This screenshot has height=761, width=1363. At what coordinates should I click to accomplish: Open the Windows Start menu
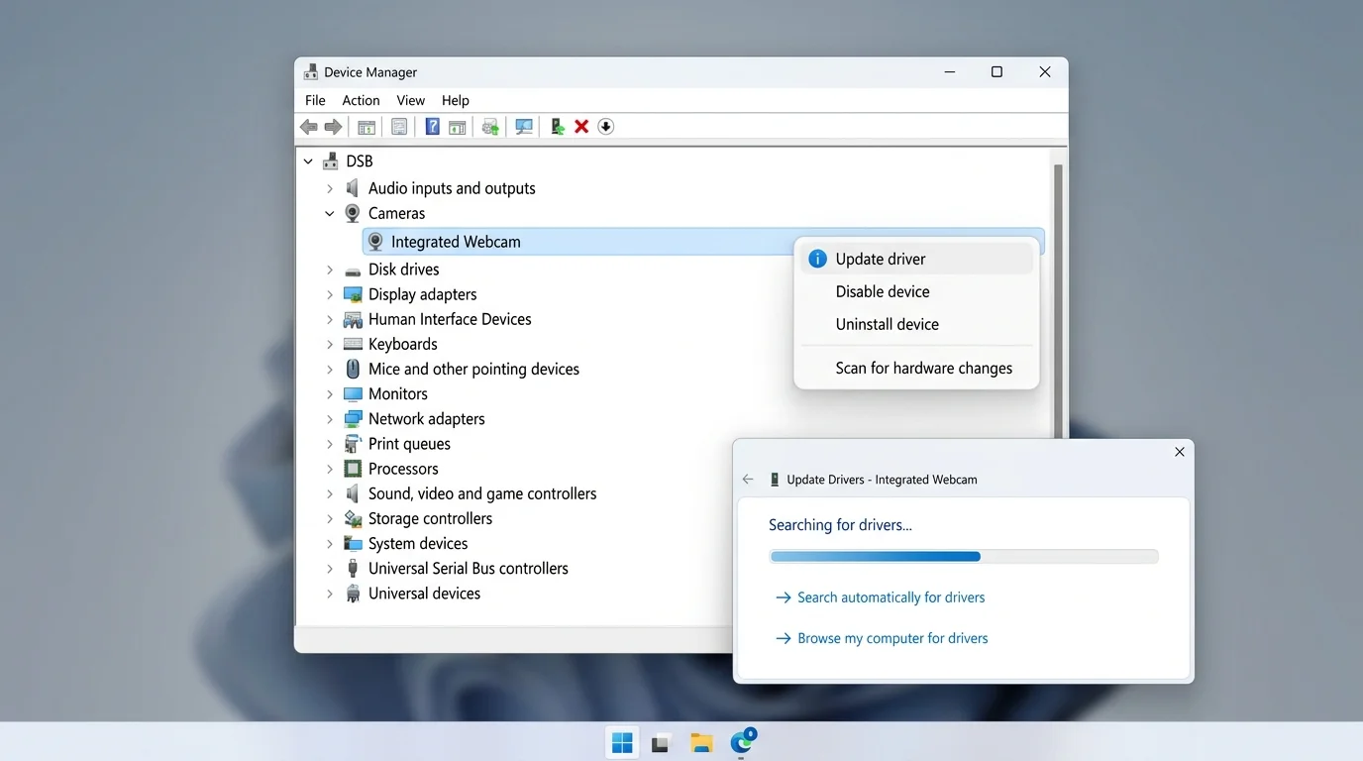622,742
